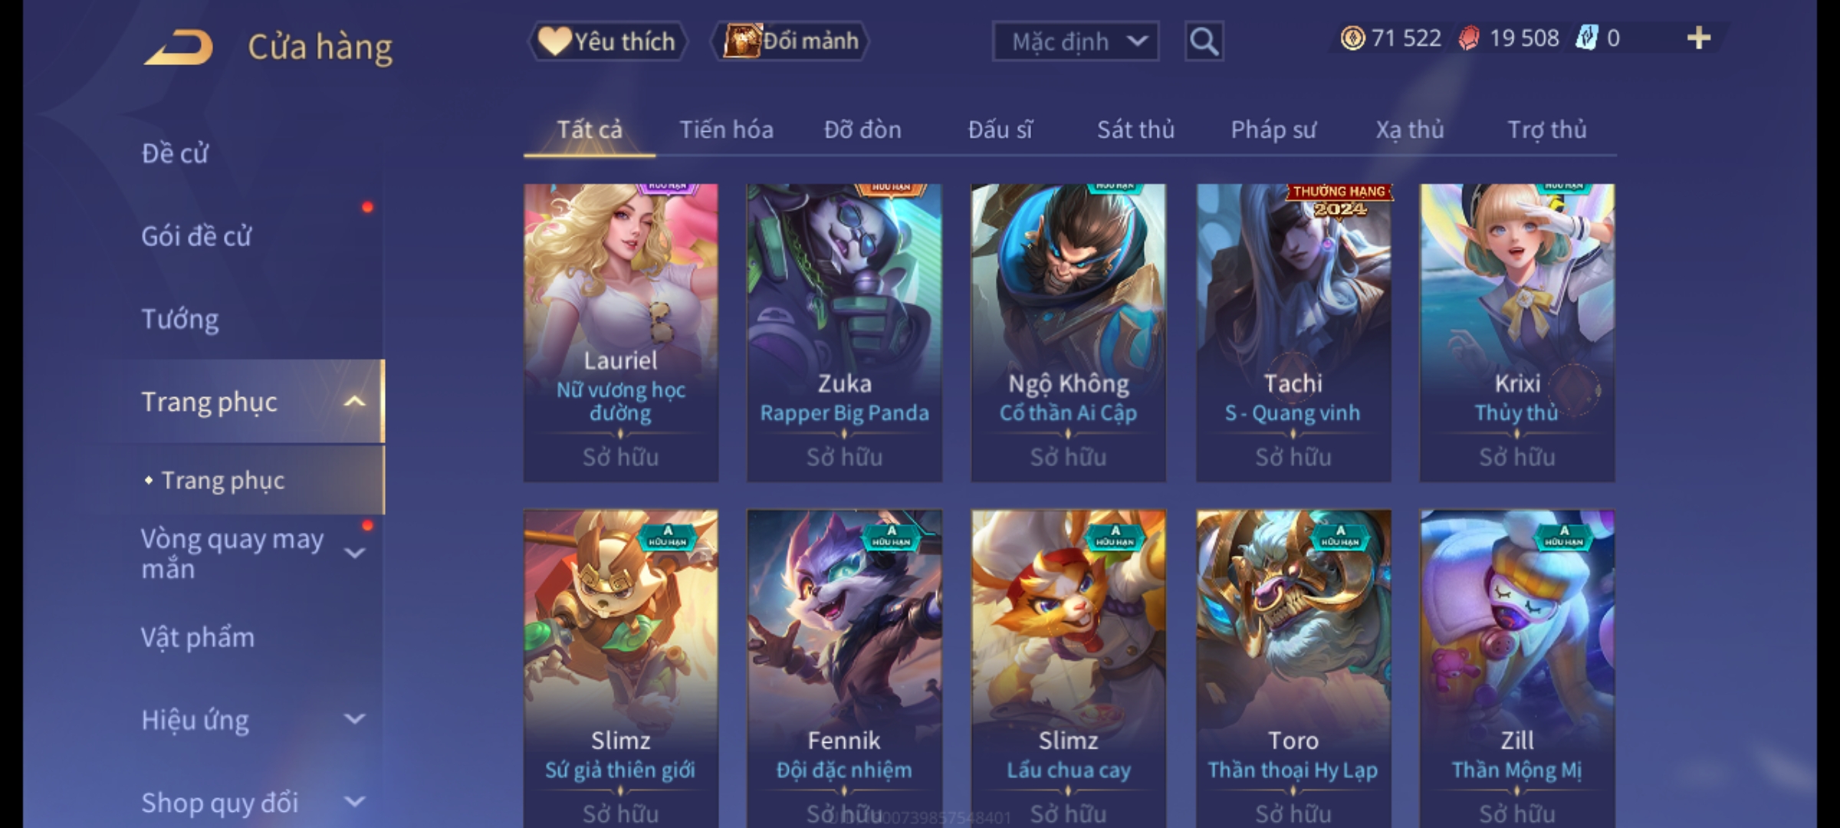Expand the Hiệu ứng sidebar section
Screen dimensions: 1840x828
pos(354,719)
